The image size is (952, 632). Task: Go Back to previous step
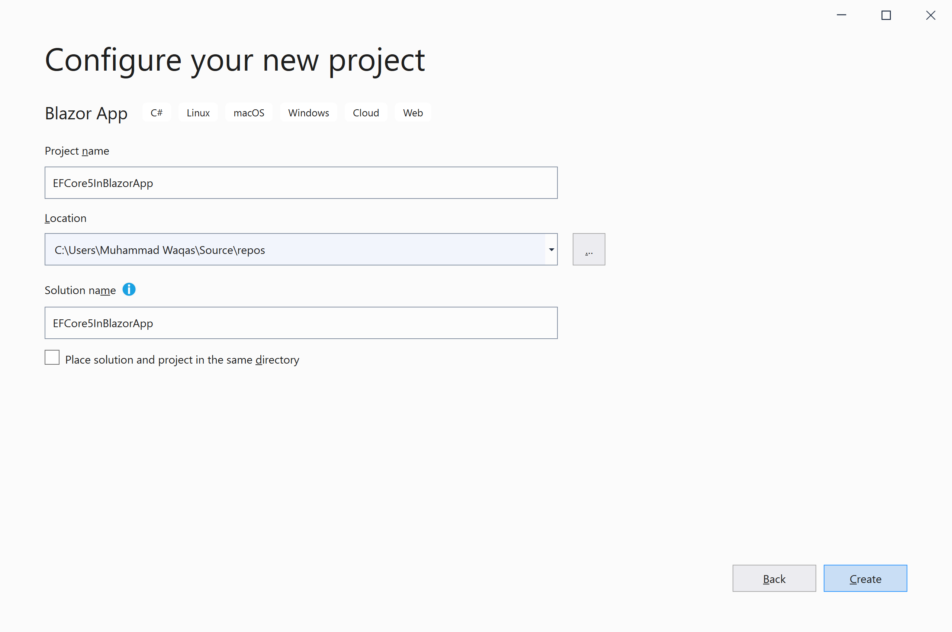[x=774, y=578]
